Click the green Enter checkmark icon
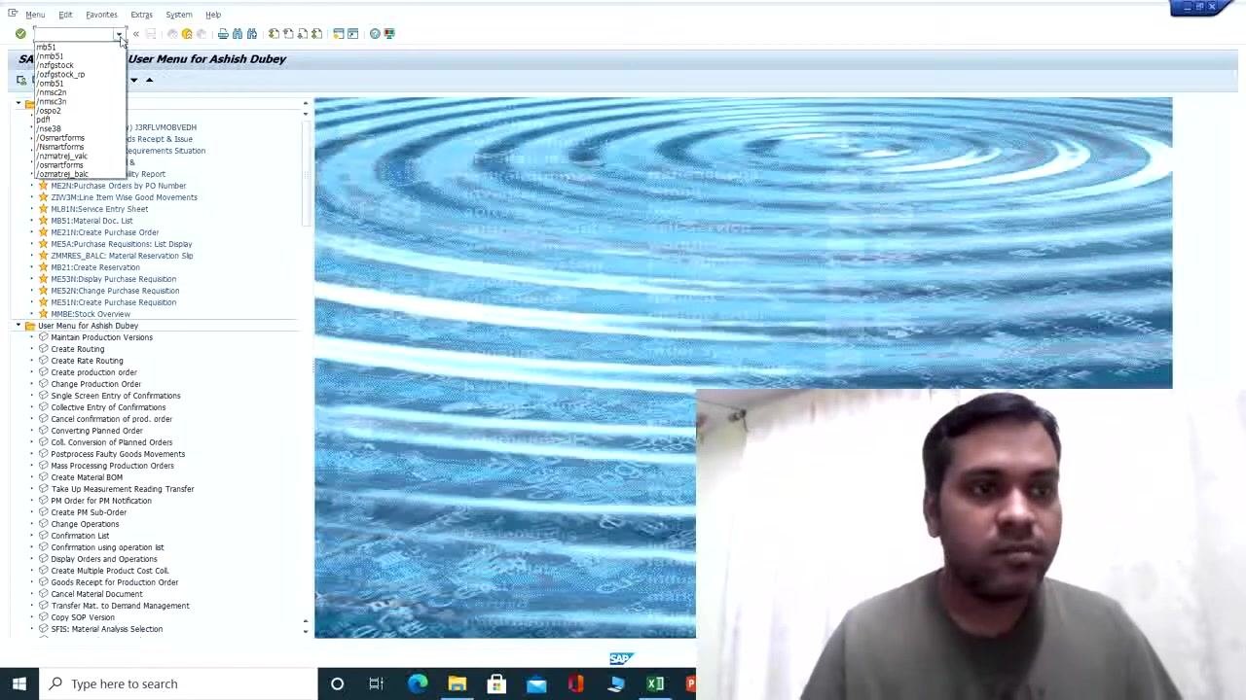Viewport: 1246px width, 700px height. coord(20,34)
